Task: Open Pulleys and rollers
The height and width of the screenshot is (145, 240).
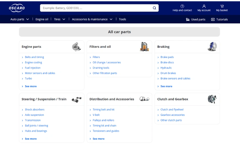Action: [103, 120]
